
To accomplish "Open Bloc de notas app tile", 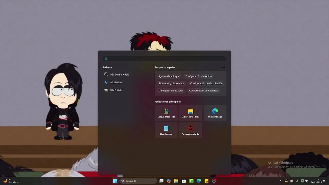I will click(166, 130).
